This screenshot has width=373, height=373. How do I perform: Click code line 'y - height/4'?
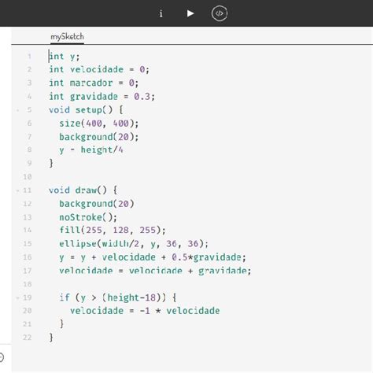pos(91,150)
